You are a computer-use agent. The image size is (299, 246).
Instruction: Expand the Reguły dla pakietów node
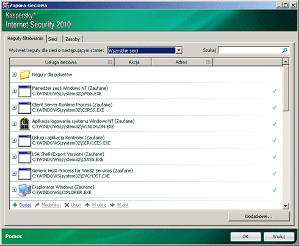(14, 75)
